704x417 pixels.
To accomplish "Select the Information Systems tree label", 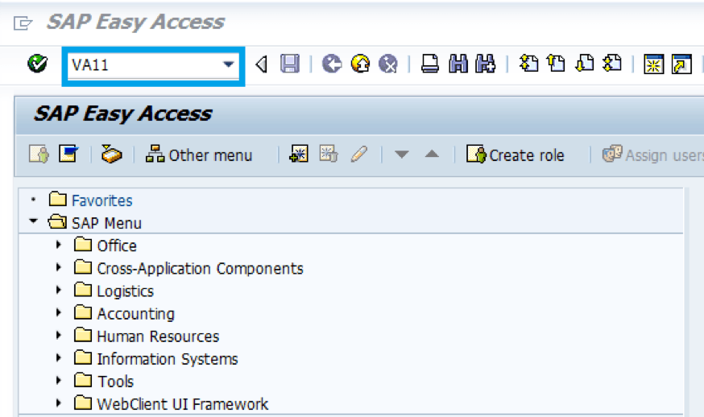I will pyautogui.click(x=168, y=359).
